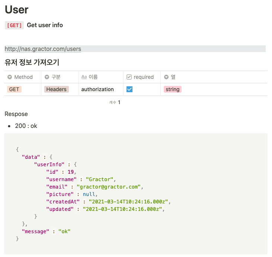Click inside the JSON response code block
Screen dimensions: 272x257
pos(136,194)
